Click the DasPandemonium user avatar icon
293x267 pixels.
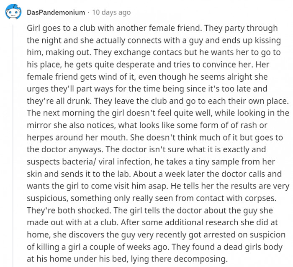(13, 12)
